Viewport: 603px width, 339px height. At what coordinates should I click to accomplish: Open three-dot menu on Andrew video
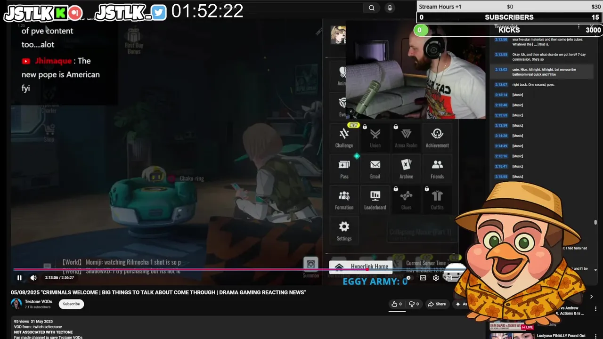(x=595, y=309)
